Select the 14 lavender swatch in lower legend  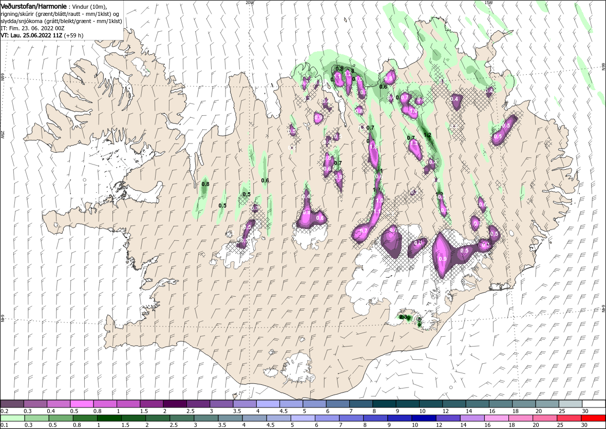point(472,418)
